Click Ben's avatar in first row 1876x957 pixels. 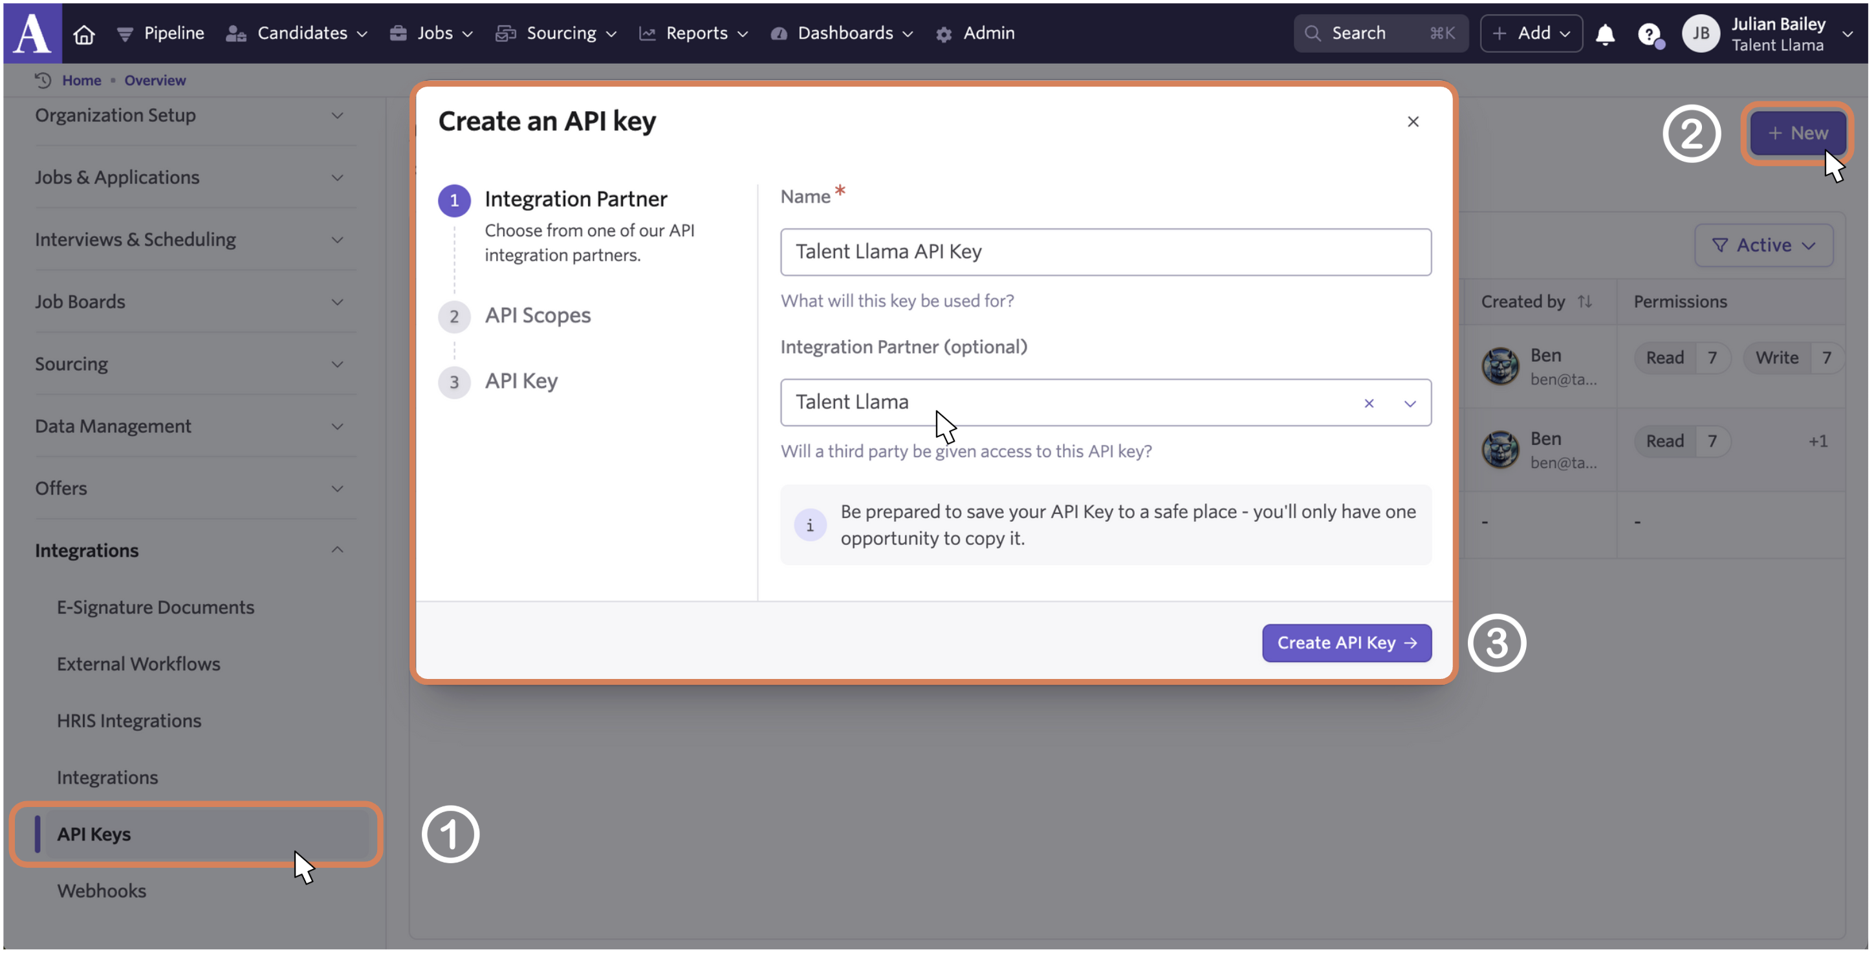pyautogui.click(x=1501, y=366)
